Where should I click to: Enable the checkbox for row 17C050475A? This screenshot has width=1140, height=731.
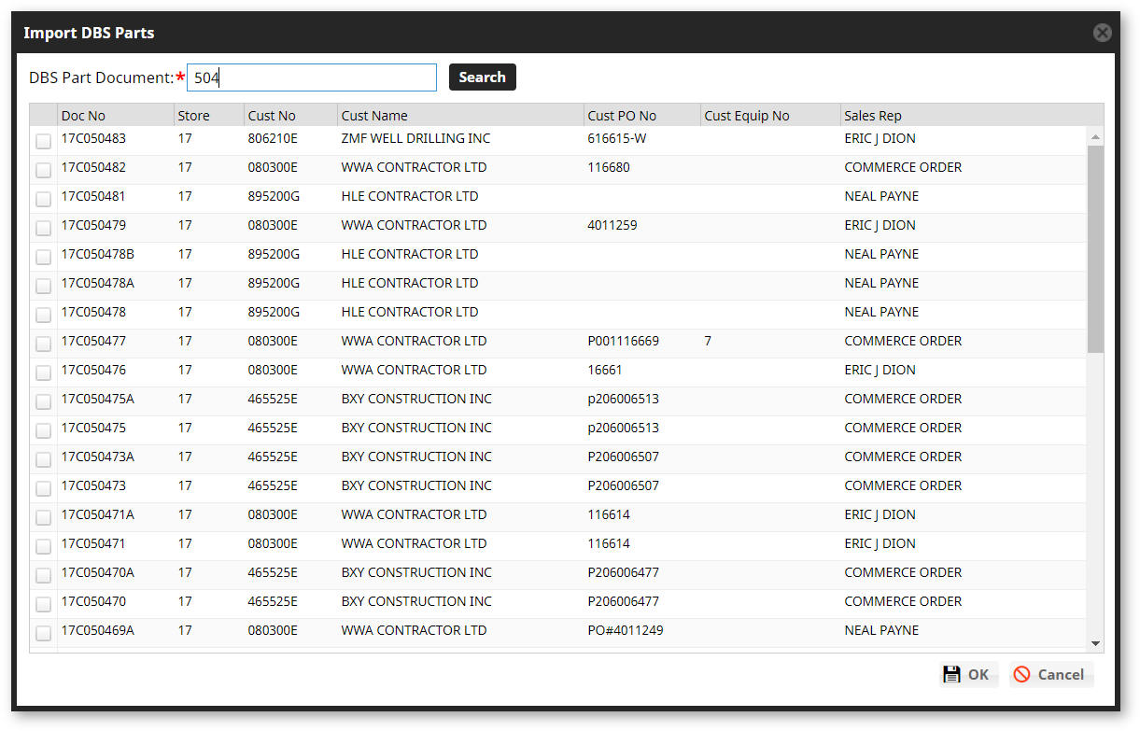43,401
